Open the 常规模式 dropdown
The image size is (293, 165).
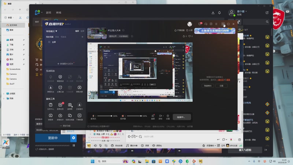(52, 31)
